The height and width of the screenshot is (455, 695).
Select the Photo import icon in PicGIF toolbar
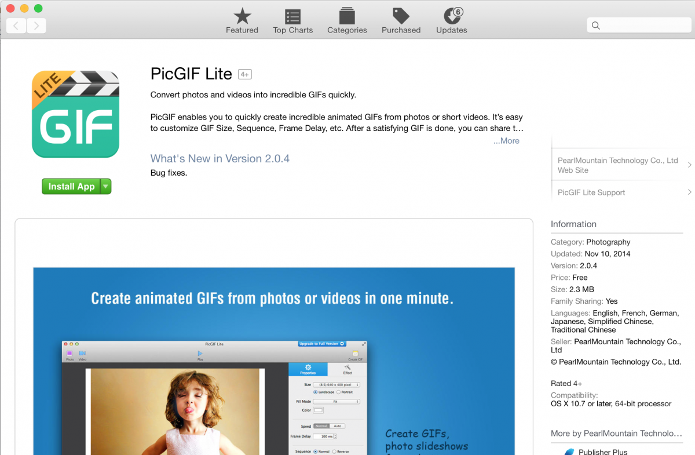pyautogui.click(x=69, y=354)
